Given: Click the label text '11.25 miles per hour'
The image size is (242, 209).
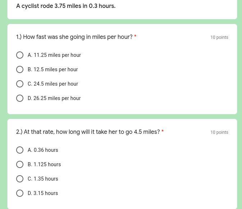Looking at the screenshot, I should click(57, 55).
